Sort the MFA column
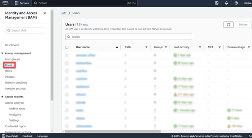Viewport: 252px width, 138px height. pos(219,47)
